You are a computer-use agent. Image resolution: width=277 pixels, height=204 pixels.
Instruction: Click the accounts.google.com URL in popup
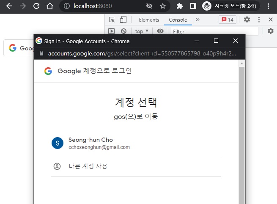pyautogui.click(x=142, y=53)
